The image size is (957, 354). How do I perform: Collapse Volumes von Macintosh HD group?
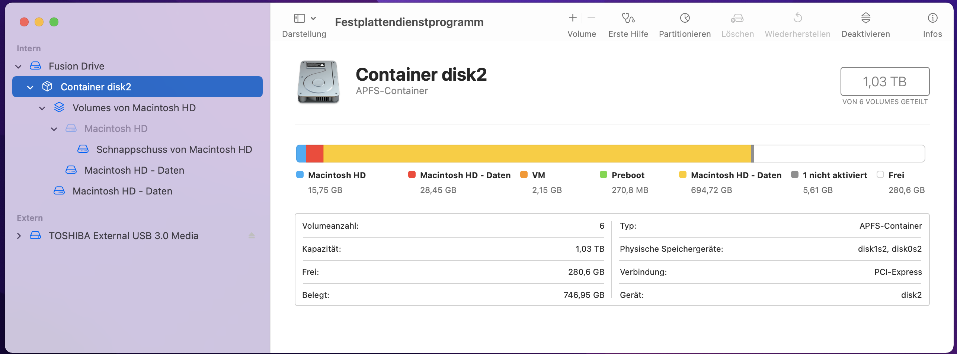pos(42,108)
